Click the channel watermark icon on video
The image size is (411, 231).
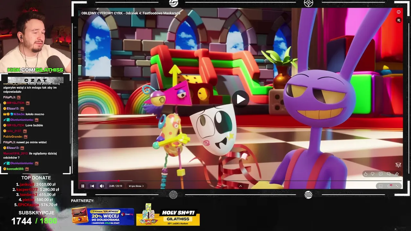[398, 165]
